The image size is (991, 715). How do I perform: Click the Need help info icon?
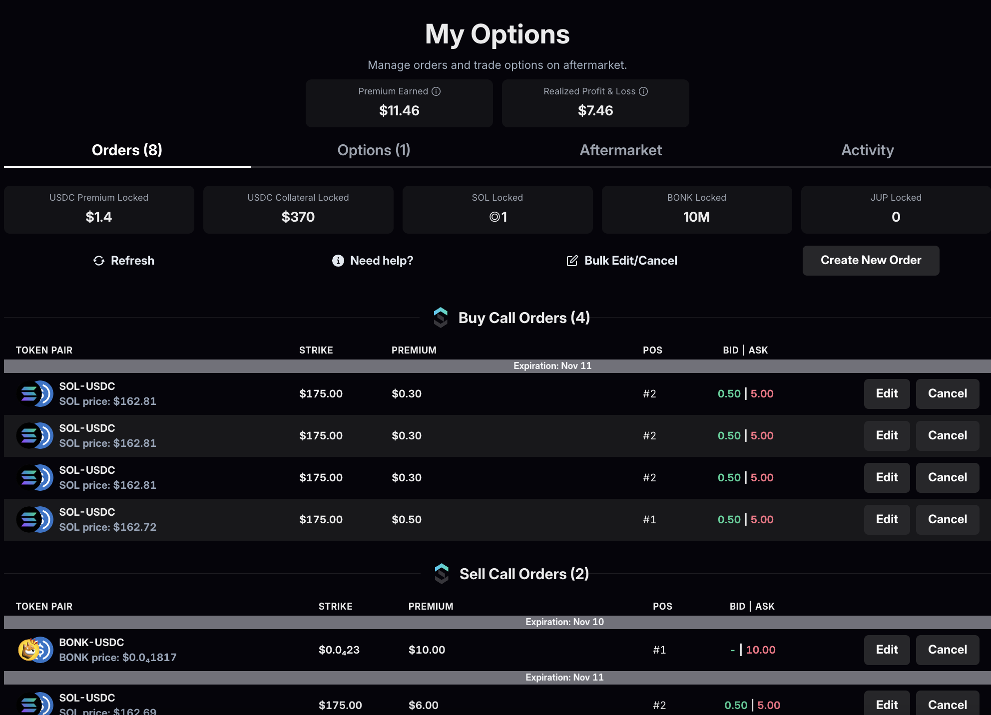coord(338,261)
